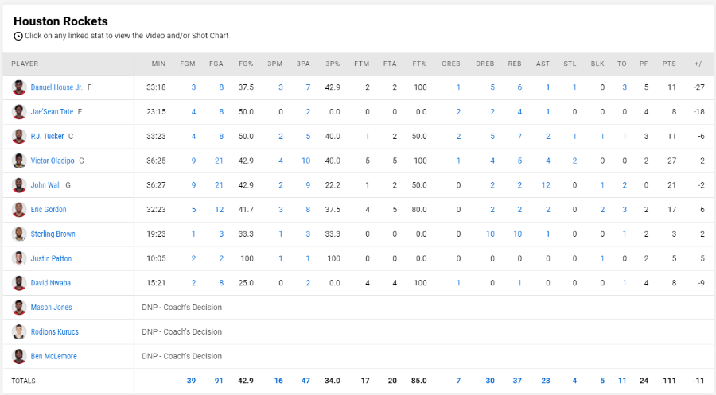Click Rodions Kurucs's player headshot
Viewport: 716px width, 395px height.
click(x=19, y=332)
